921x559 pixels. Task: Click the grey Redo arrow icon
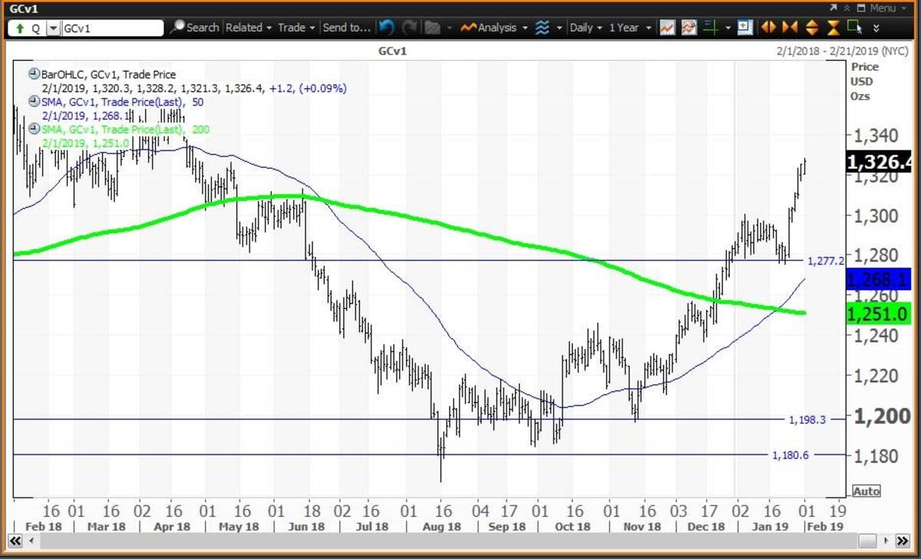[408, 28]
